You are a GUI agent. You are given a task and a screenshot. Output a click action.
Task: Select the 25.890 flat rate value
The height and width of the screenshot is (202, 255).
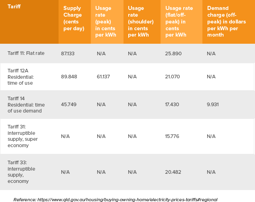[173, 54]
